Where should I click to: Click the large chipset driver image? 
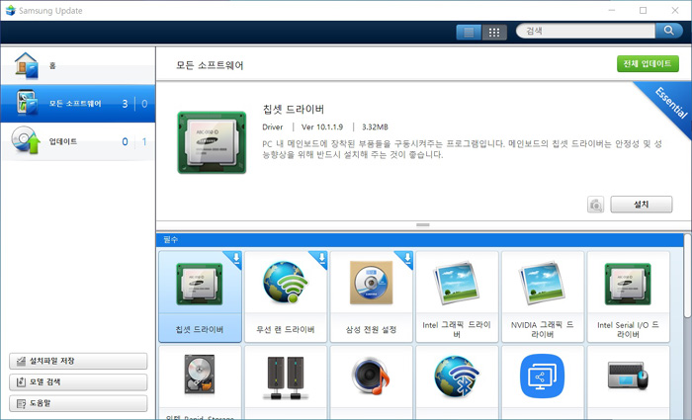point(212,142)
